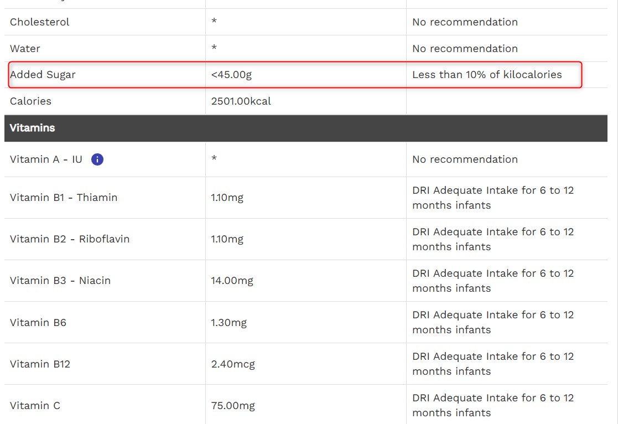Click the Vitamin B6 row label
This screenshot has width=618, height=424.
click(x=38, y=322)
